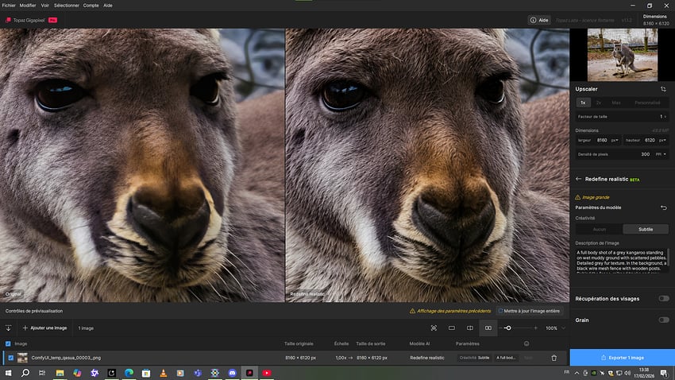Image resolution: width=675 pixels, height=380 pixels.
Task: Check 'Mettre à jour l'image entière' box
Action: pos(500,311)
